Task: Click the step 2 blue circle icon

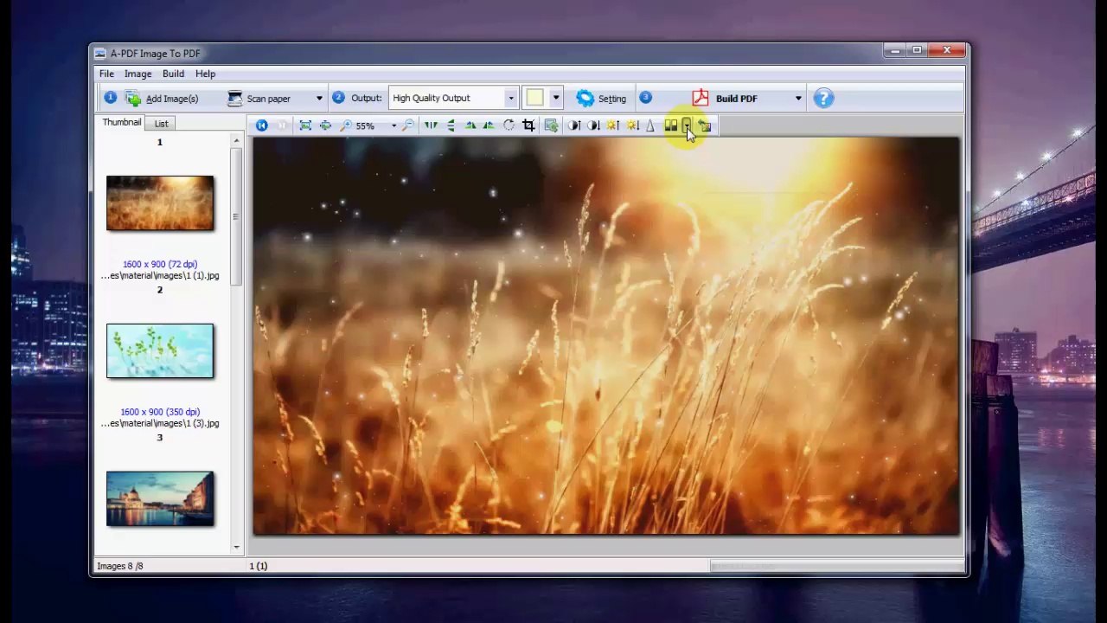Action: point(338,98)
